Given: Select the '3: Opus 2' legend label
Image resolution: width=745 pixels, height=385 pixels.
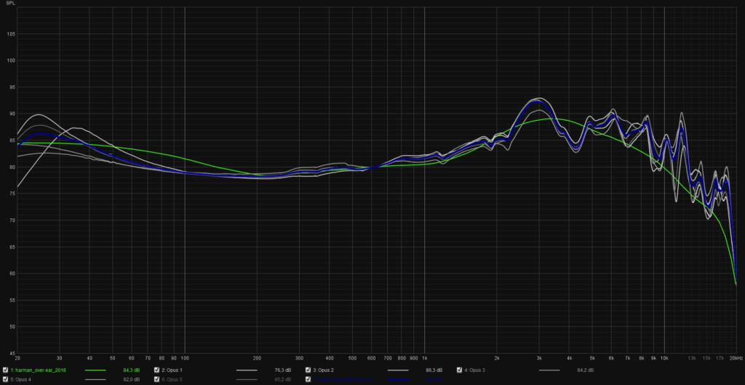Looking at the screenshot, I should click(323, 370).
